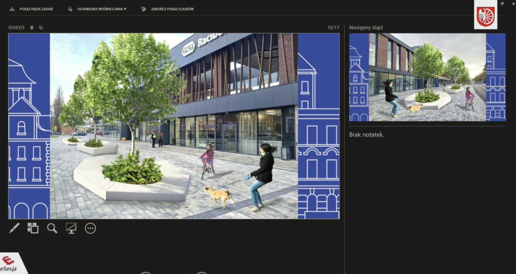This screenshot has height=274, width=516.
Task: Click the current slide to advance
Action: [174, 126]
